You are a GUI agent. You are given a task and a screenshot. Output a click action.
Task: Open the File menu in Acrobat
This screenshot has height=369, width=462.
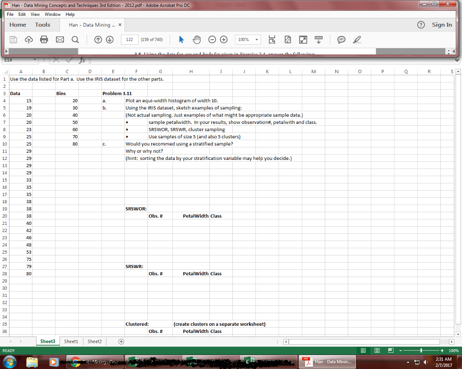10,14
